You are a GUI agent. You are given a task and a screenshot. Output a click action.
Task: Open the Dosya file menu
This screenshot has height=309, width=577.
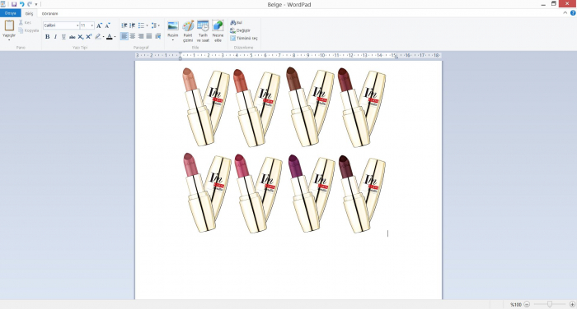click(x=10, y=13)
